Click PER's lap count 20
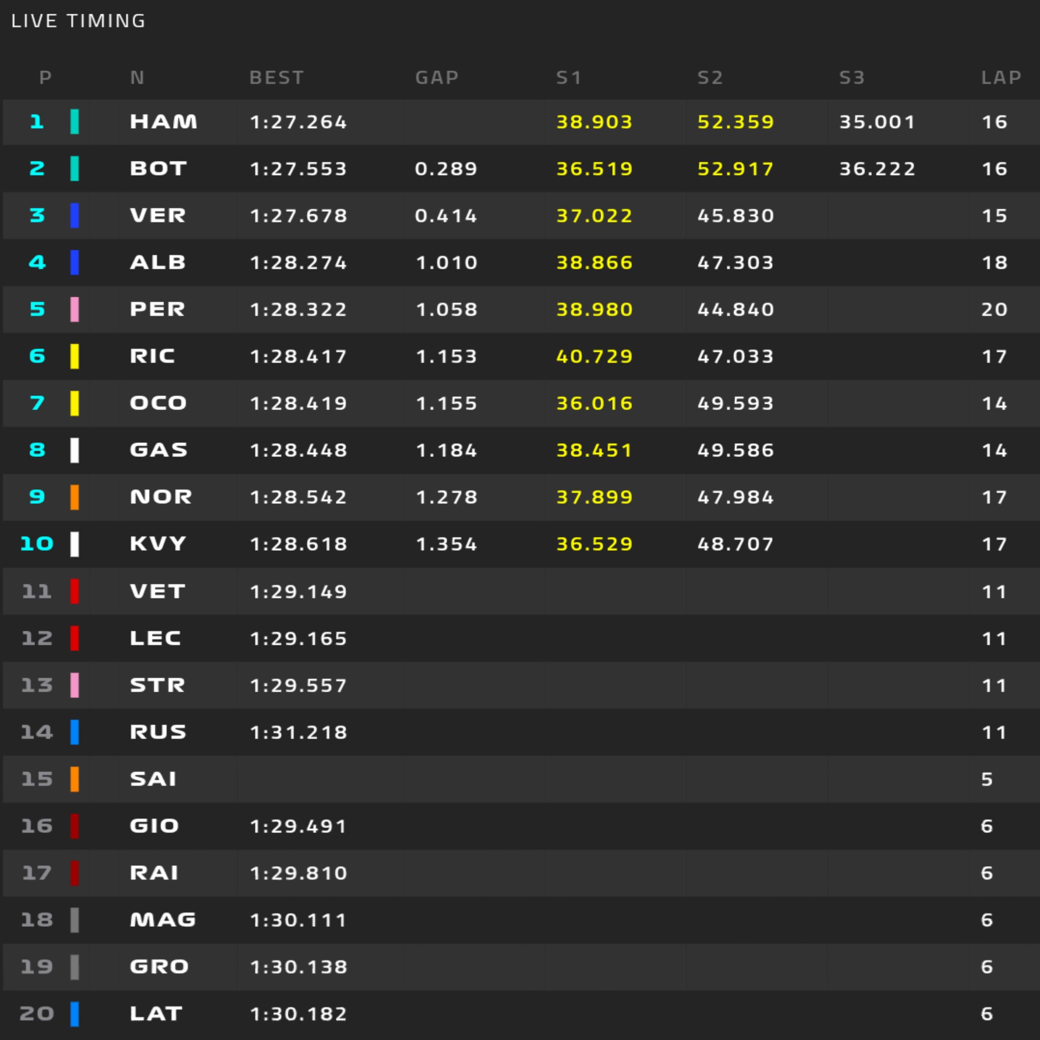 pyautogui.click(x=994, y=310)
